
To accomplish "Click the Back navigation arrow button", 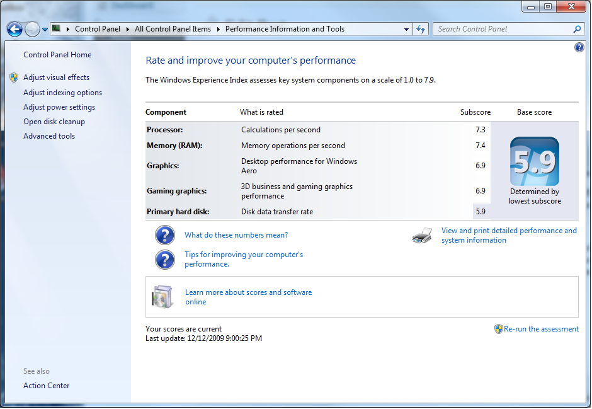I will (14, 29).
